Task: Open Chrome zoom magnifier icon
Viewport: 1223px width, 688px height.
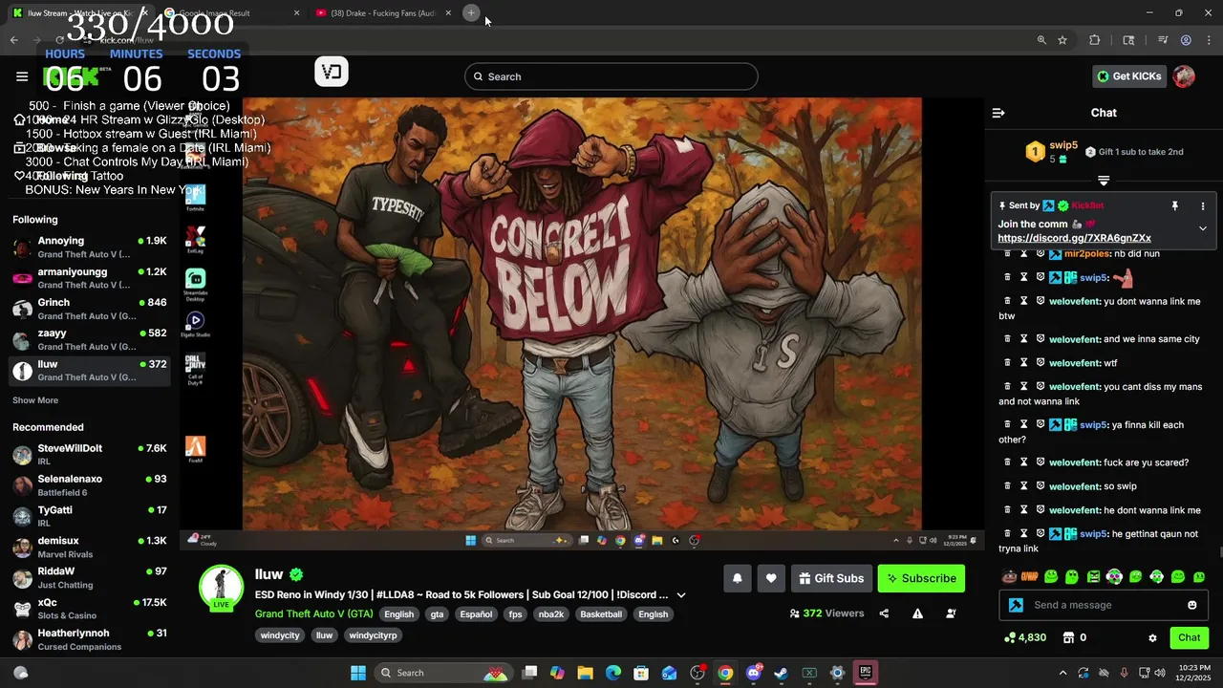Action: click(x=1041, y=40)
